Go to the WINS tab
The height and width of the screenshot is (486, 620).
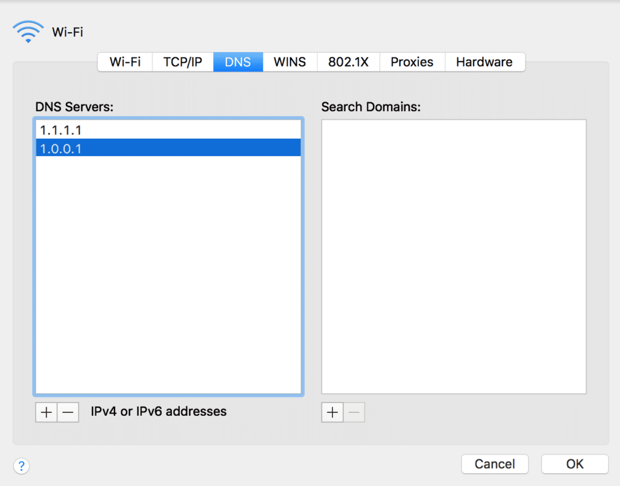pyautogui.click(x=289, y=62)
